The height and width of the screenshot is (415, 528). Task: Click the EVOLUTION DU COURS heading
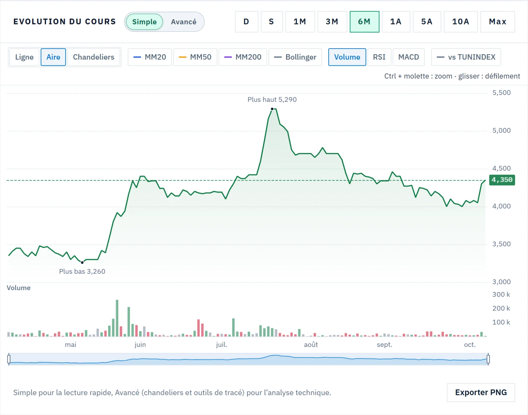64,22
